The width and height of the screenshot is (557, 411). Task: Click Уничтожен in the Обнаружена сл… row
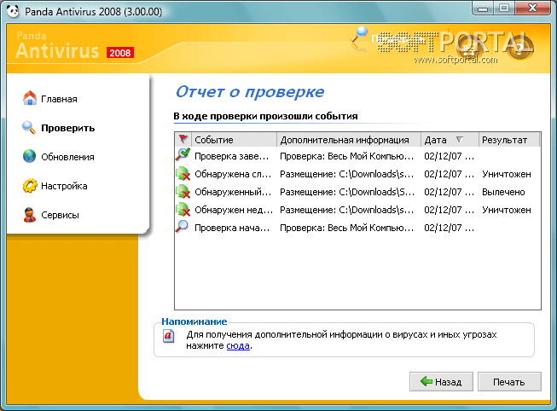[x=507, y=174]
